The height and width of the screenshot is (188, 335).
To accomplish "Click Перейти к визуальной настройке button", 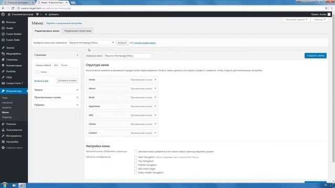I will tap(64, 23).
